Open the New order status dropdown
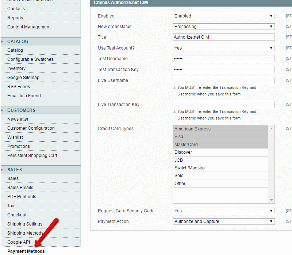Screen dimensions: 292x255 (x=223, y=27)
